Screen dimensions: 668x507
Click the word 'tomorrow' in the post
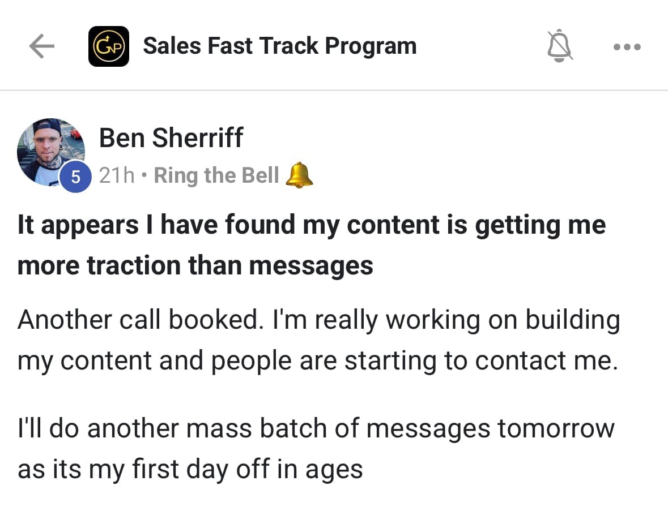[x=556, y=428]
